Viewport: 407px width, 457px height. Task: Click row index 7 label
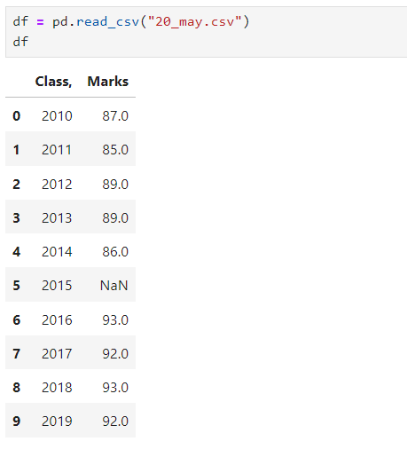17,353
